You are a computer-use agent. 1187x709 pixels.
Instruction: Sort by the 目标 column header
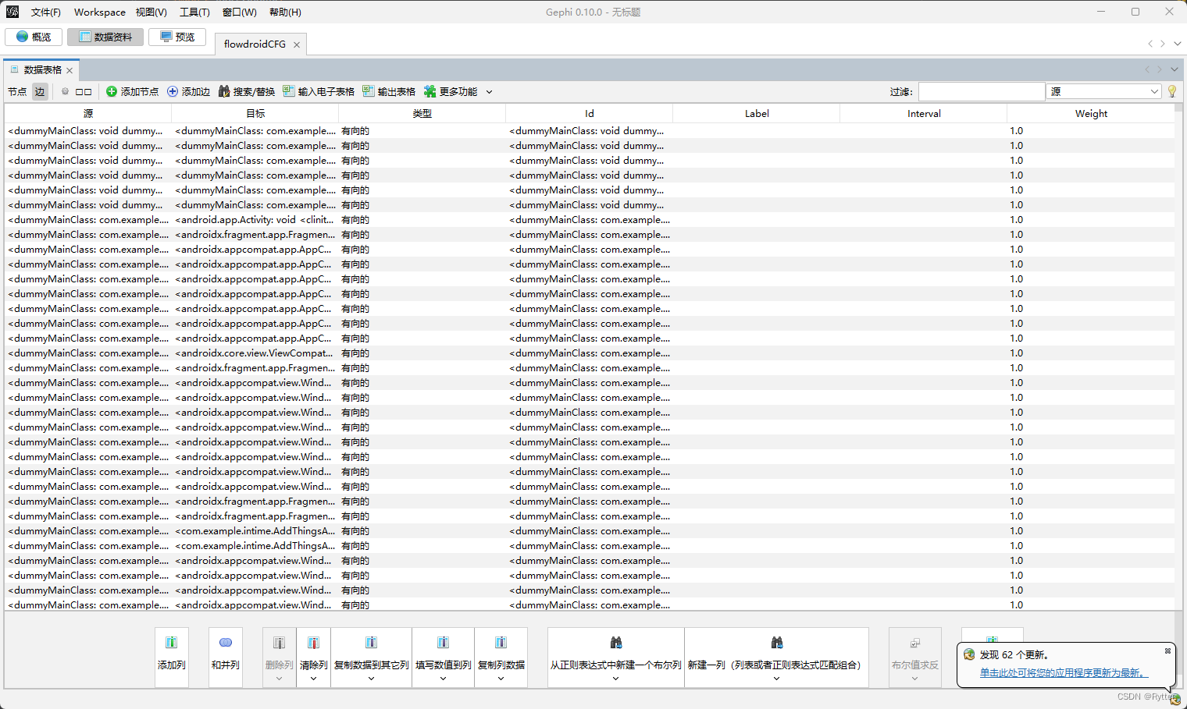click(255, 114)
